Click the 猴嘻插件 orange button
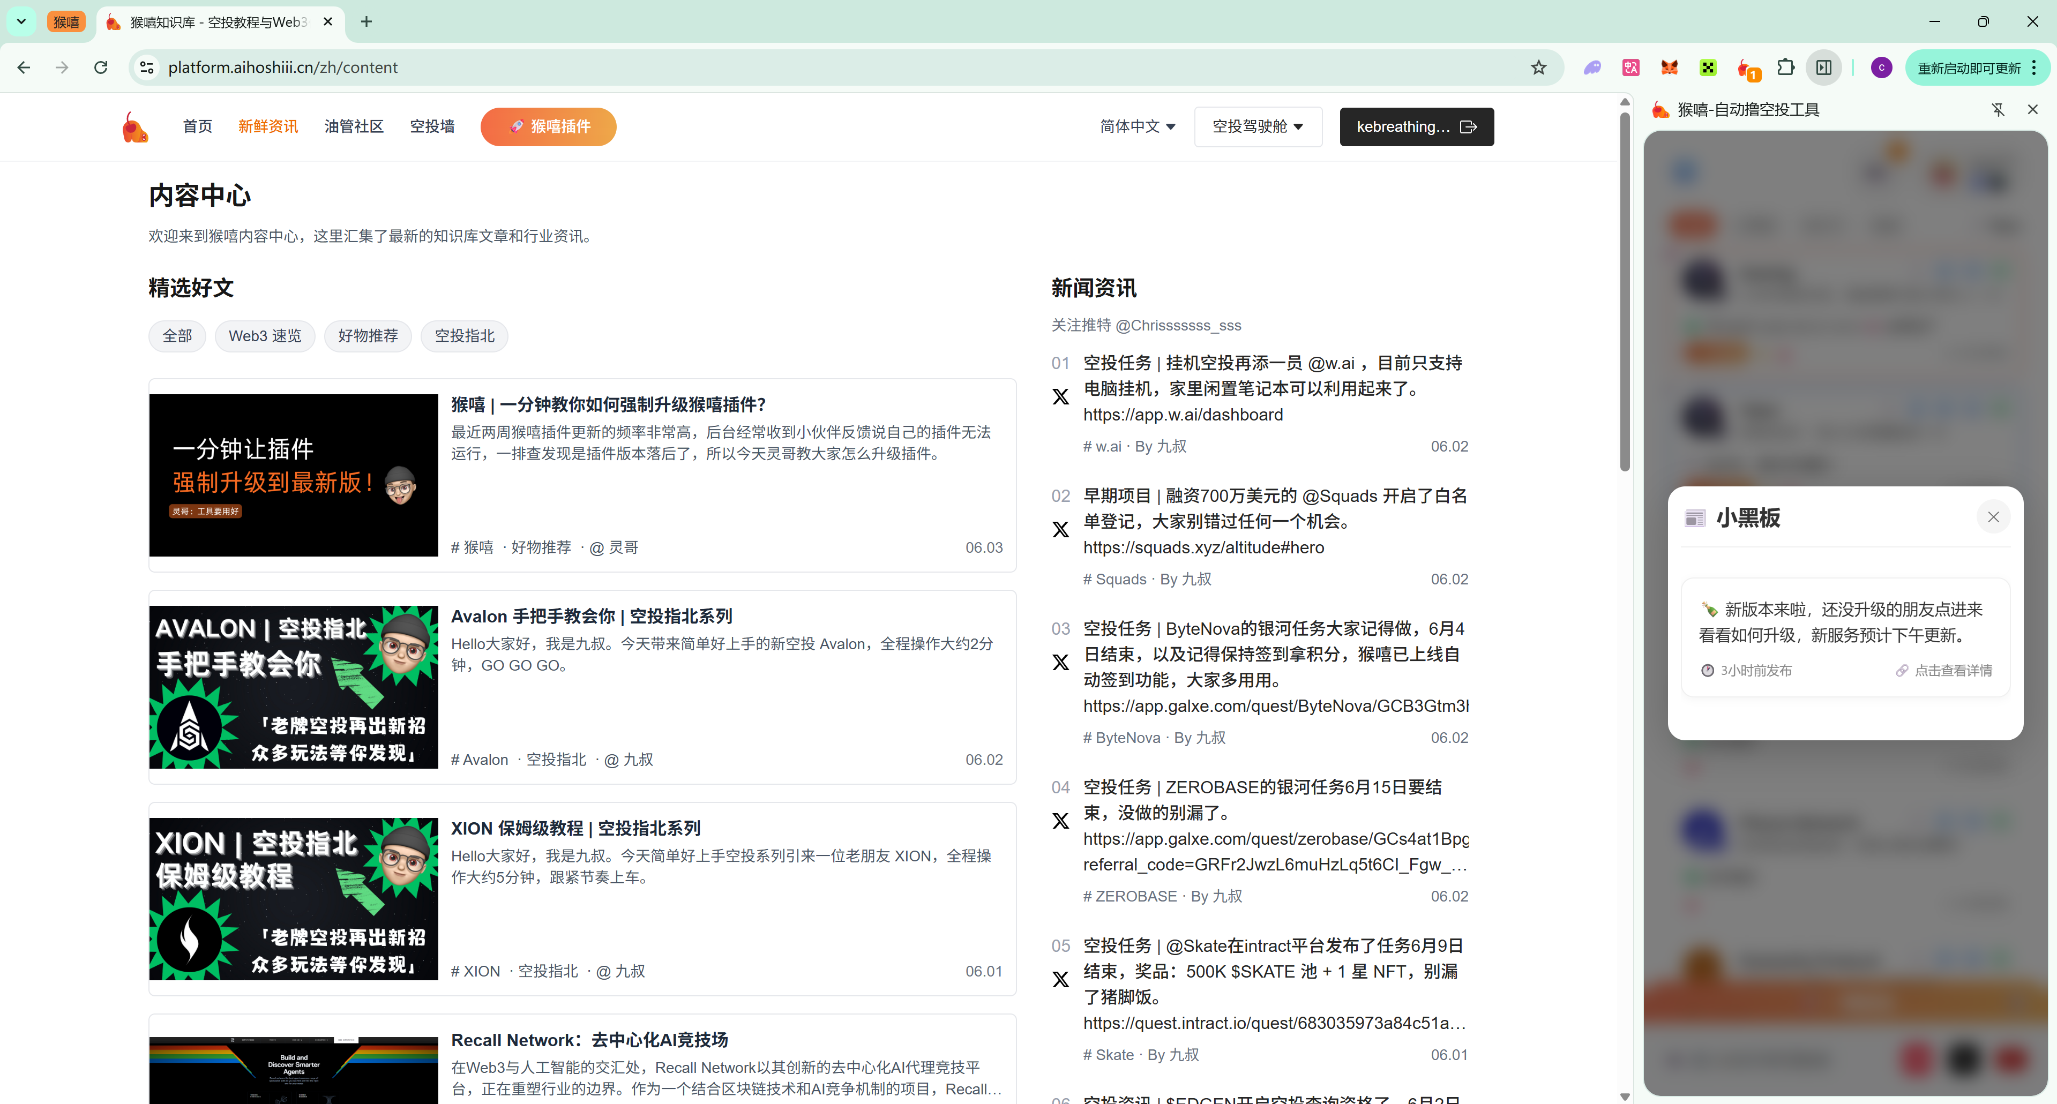2057x1104 pixels. pyautogui.click(x=548, y=127)
